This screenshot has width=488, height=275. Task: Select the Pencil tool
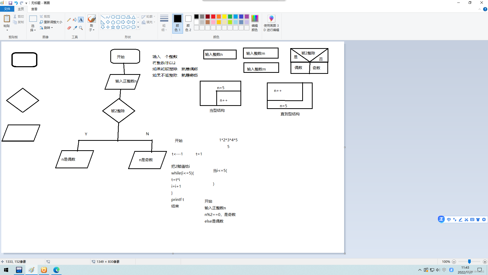(69, 20)
